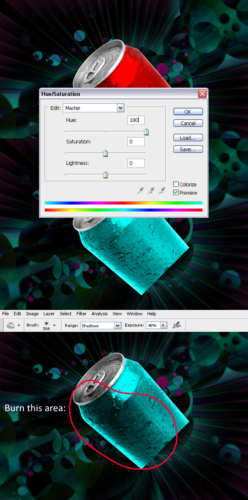Click the brush size 504 preview
Screen dimensions: 248x500
(46, 325)
